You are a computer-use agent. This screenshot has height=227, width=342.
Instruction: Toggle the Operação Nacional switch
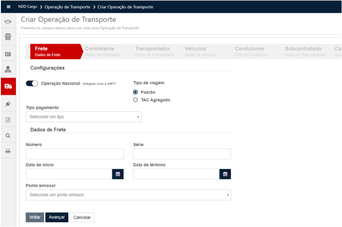32,83
